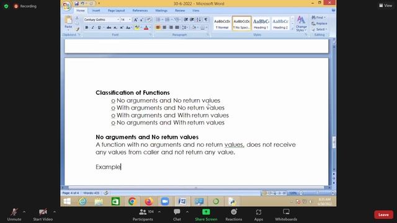
Task: Save document via Quick Access toolbar
Action: 76,4
